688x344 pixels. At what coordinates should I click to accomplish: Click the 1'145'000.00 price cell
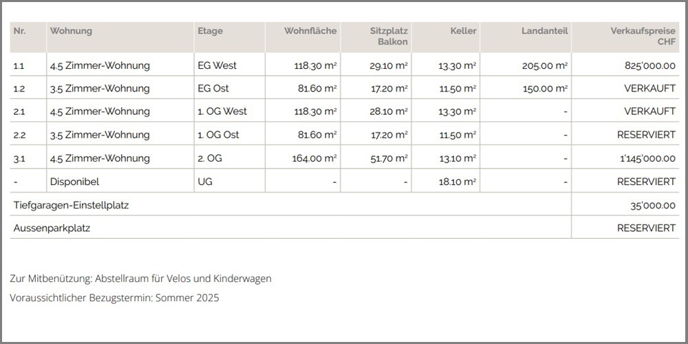(x=646, y=158)
